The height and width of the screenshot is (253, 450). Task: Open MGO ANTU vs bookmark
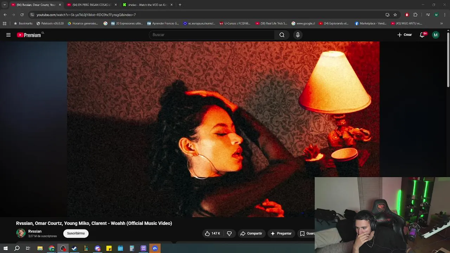[407, 24]
